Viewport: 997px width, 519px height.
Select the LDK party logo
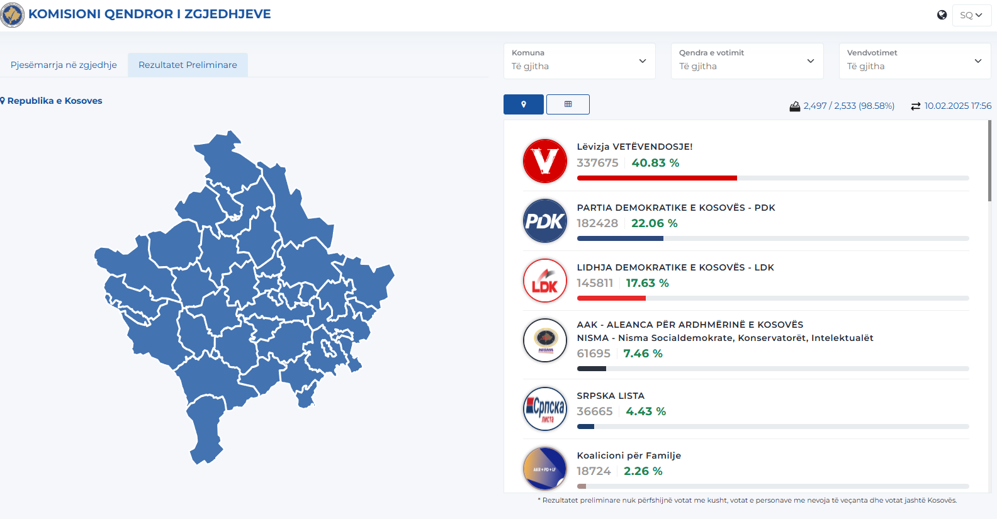pos(545,281)
